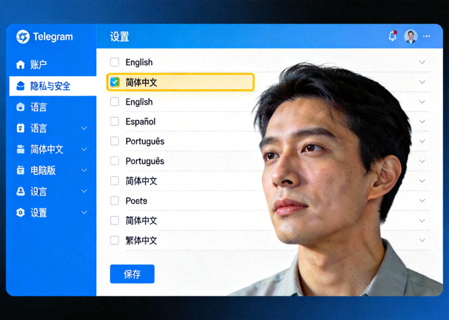Click the 简体中文 label in the highlighted row
Image resolution: width=449 pixels, height=320 pixels.
pyautogui.click(x=142, y=83)
